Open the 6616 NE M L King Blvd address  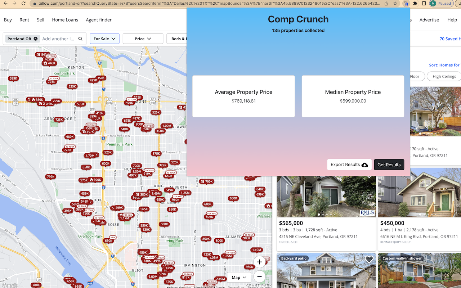[x=420, y=237]
